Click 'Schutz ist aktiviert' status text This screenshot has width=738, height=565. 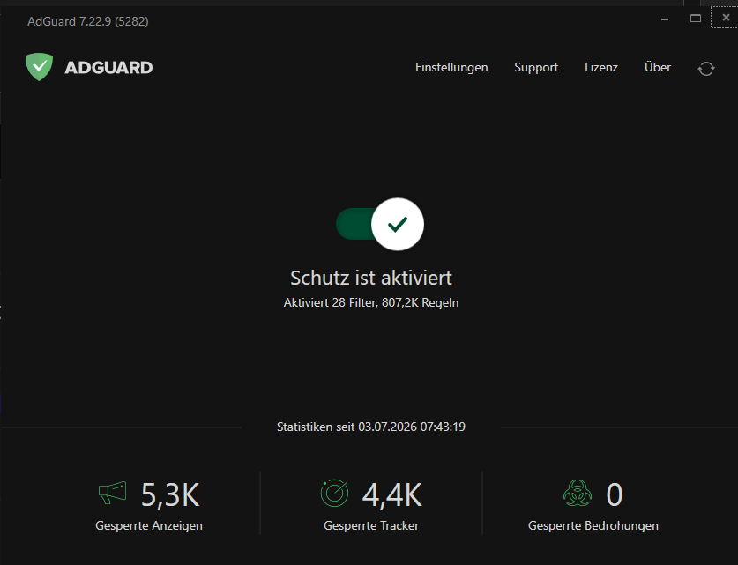371,278
